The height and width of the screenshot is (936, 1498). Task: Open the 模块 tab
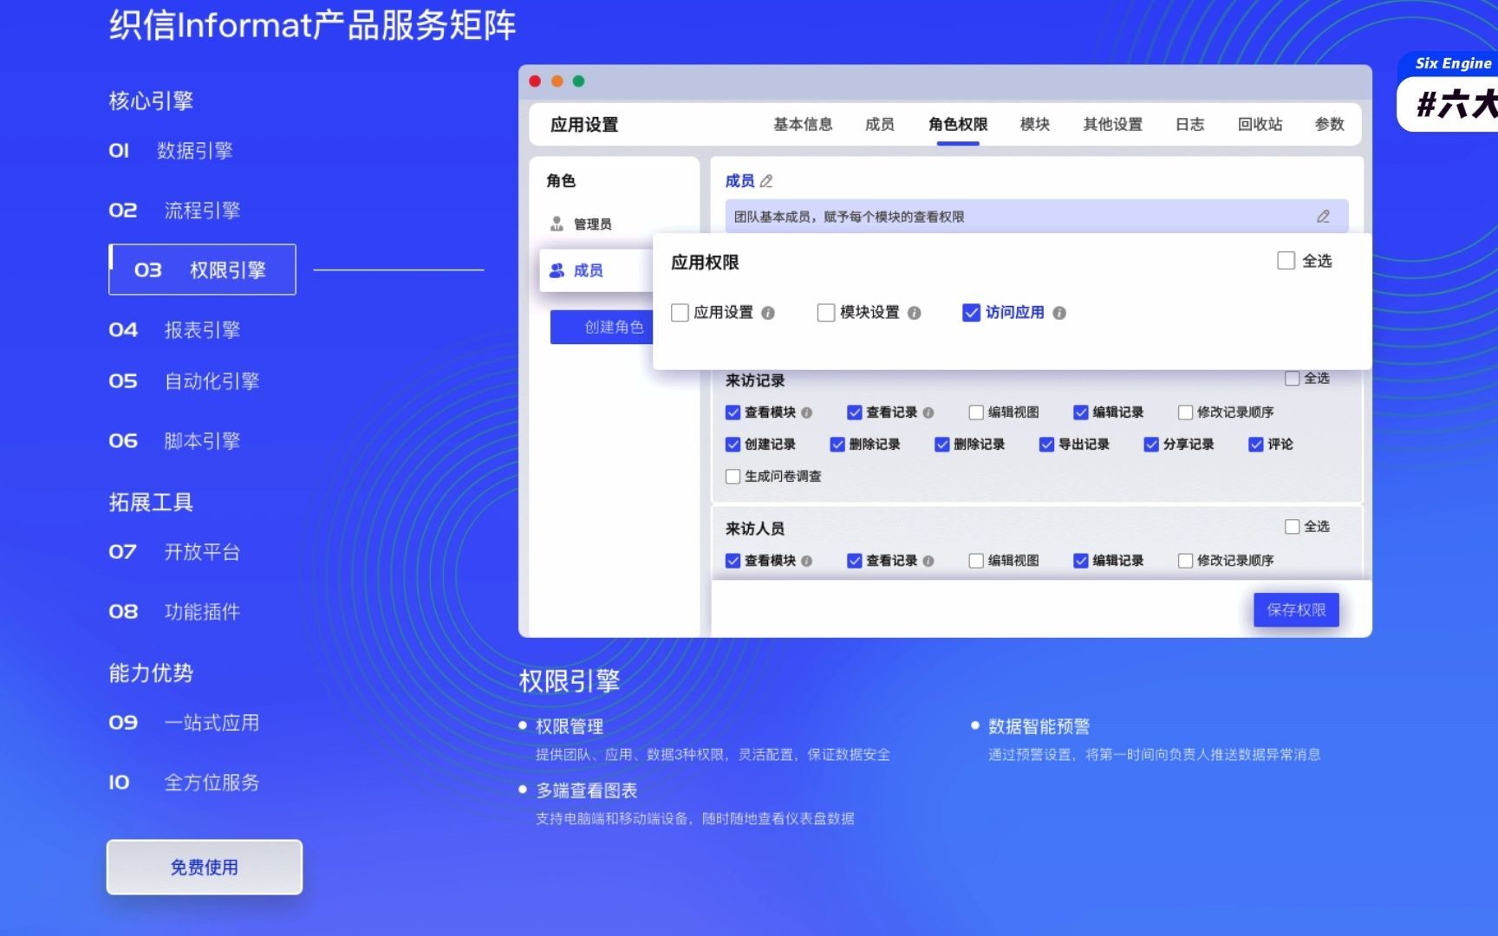(x=1035, y=125)
